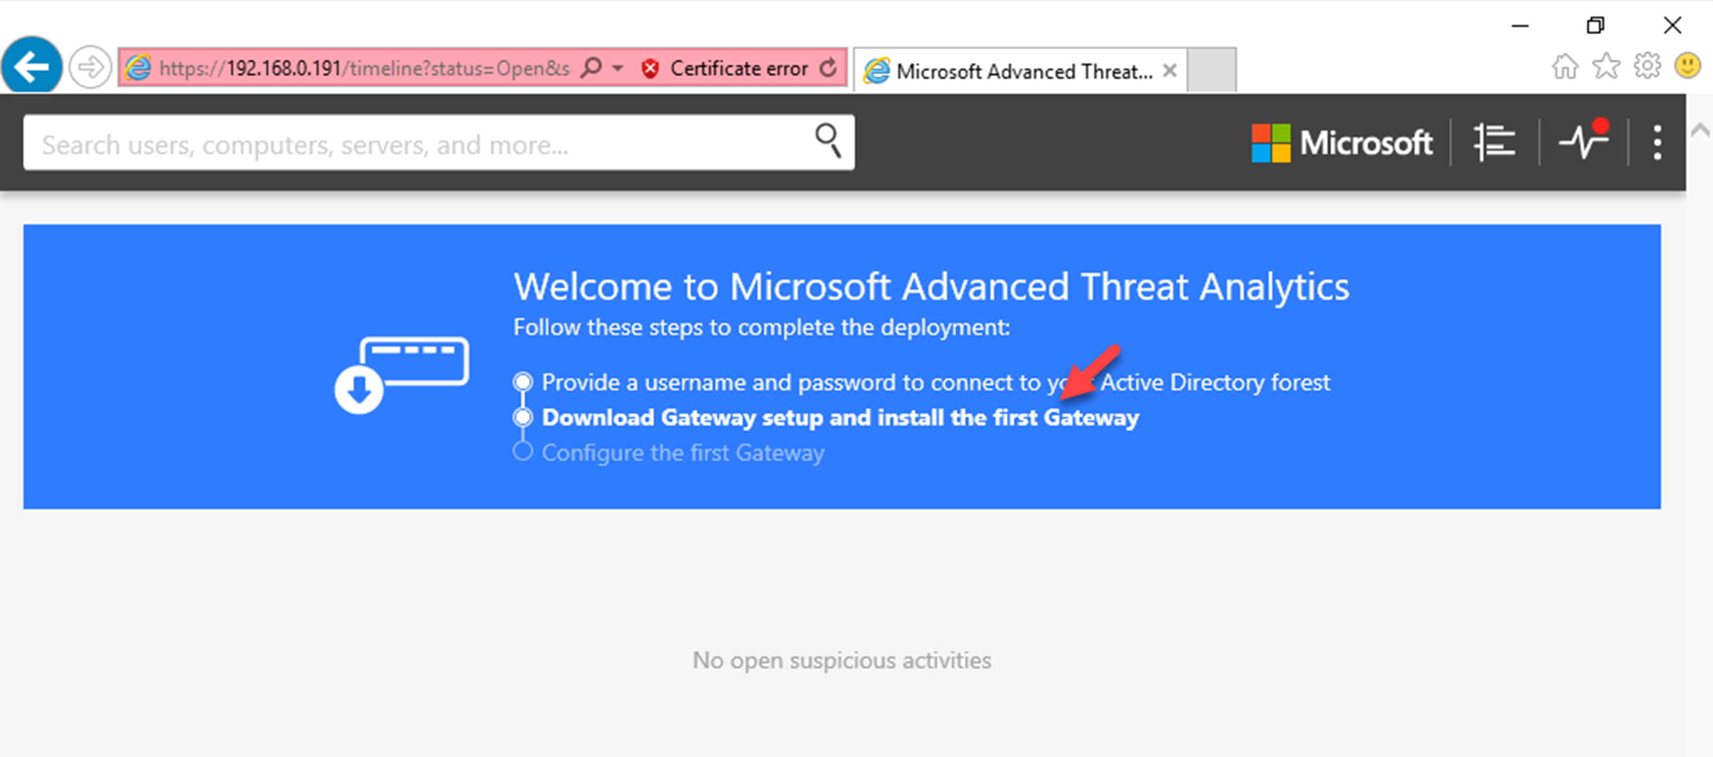Screen dimensions: 1713x757
Task: Click the 'Welcome to Microsoft Advanced Threat Analytics' heading
Action: pos(931,287)
